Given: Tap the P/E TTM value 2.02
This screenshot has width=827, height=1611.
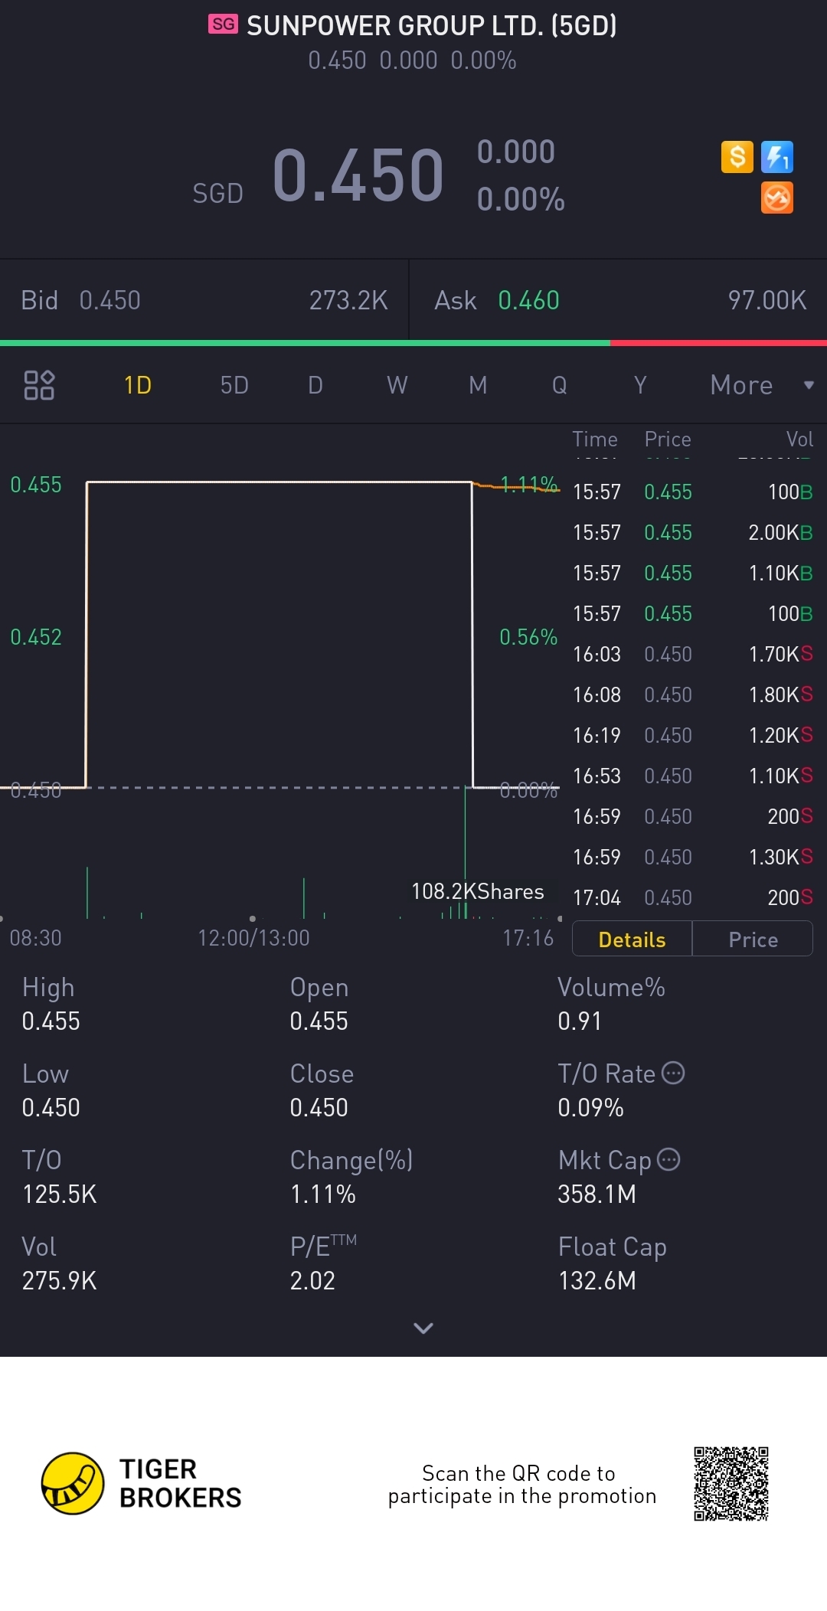Looking at the screenshot, I should coord(312,1280).
